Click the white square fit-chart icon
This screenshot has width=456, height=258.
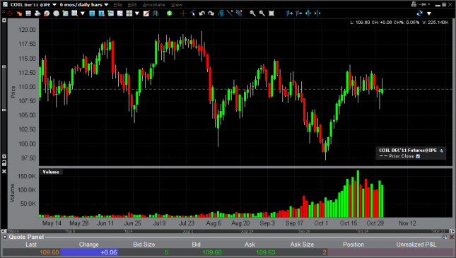tap(271, 13)
